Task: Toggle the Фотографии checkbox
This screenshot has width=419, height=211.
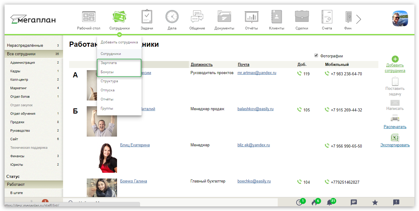Action: [x=316, y=56]
